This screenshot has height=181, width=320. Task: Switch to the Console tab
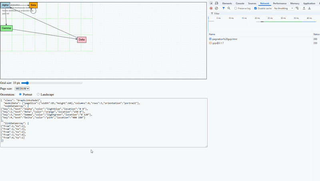click(240, 3)
